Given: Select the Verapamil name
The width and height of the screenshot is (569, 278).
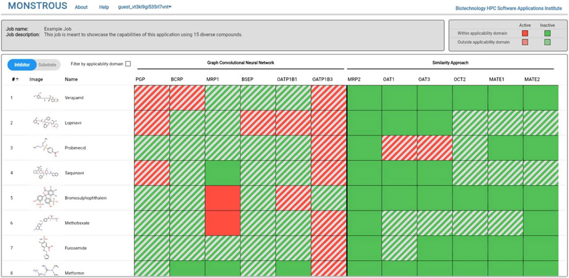Looking at the screenshot, I should (74, 98).
